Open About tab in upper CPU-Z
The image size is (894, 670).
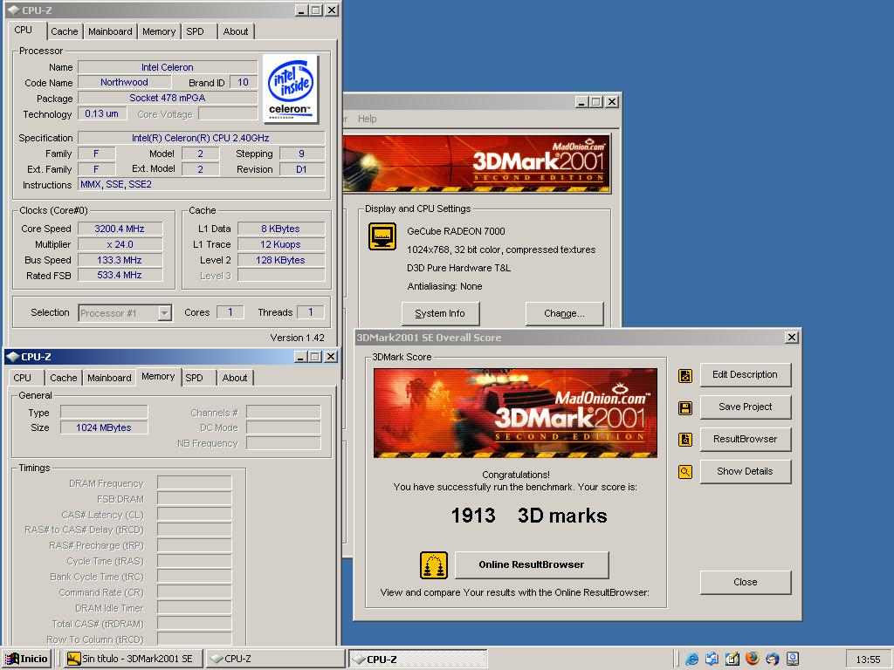(236, 32)
